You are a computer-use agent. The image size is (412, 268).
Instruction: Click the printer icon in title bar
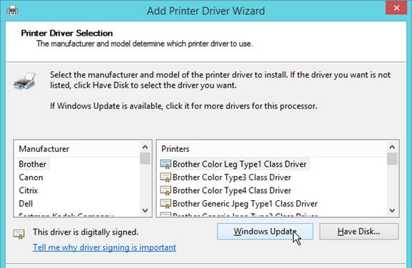[12, 11]
